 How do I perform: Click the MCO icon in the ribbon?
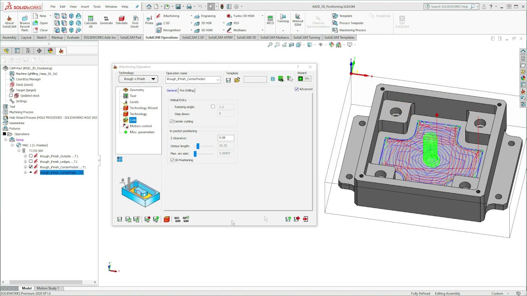[x=270, y=20]
